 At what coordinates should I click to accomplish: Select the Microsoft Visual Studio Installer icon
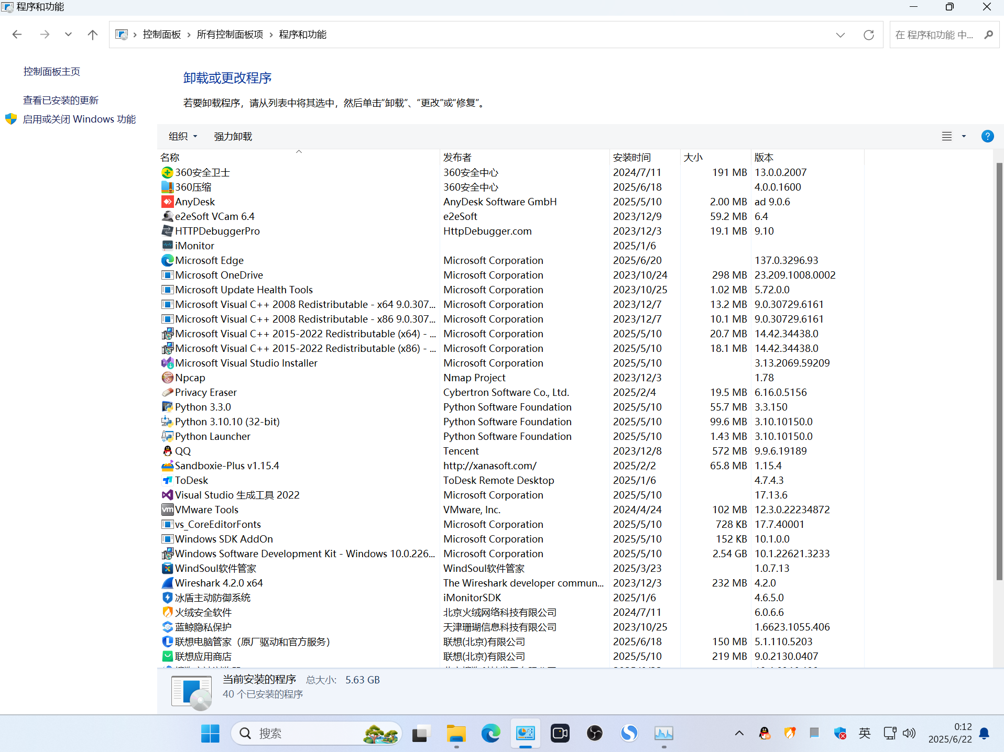tap(167, 363)
